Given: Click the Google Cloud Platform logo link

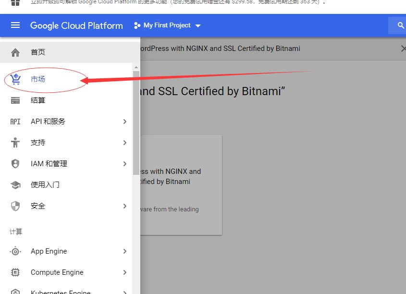Looking at the screenshot, I should click(76, 25).
